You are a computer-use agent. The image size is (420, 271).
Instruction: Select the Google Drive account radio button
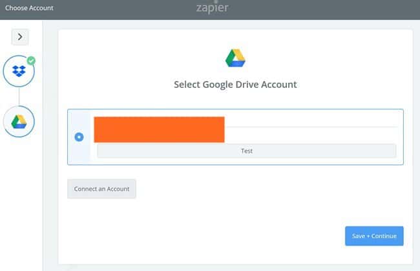click(79, 137)
